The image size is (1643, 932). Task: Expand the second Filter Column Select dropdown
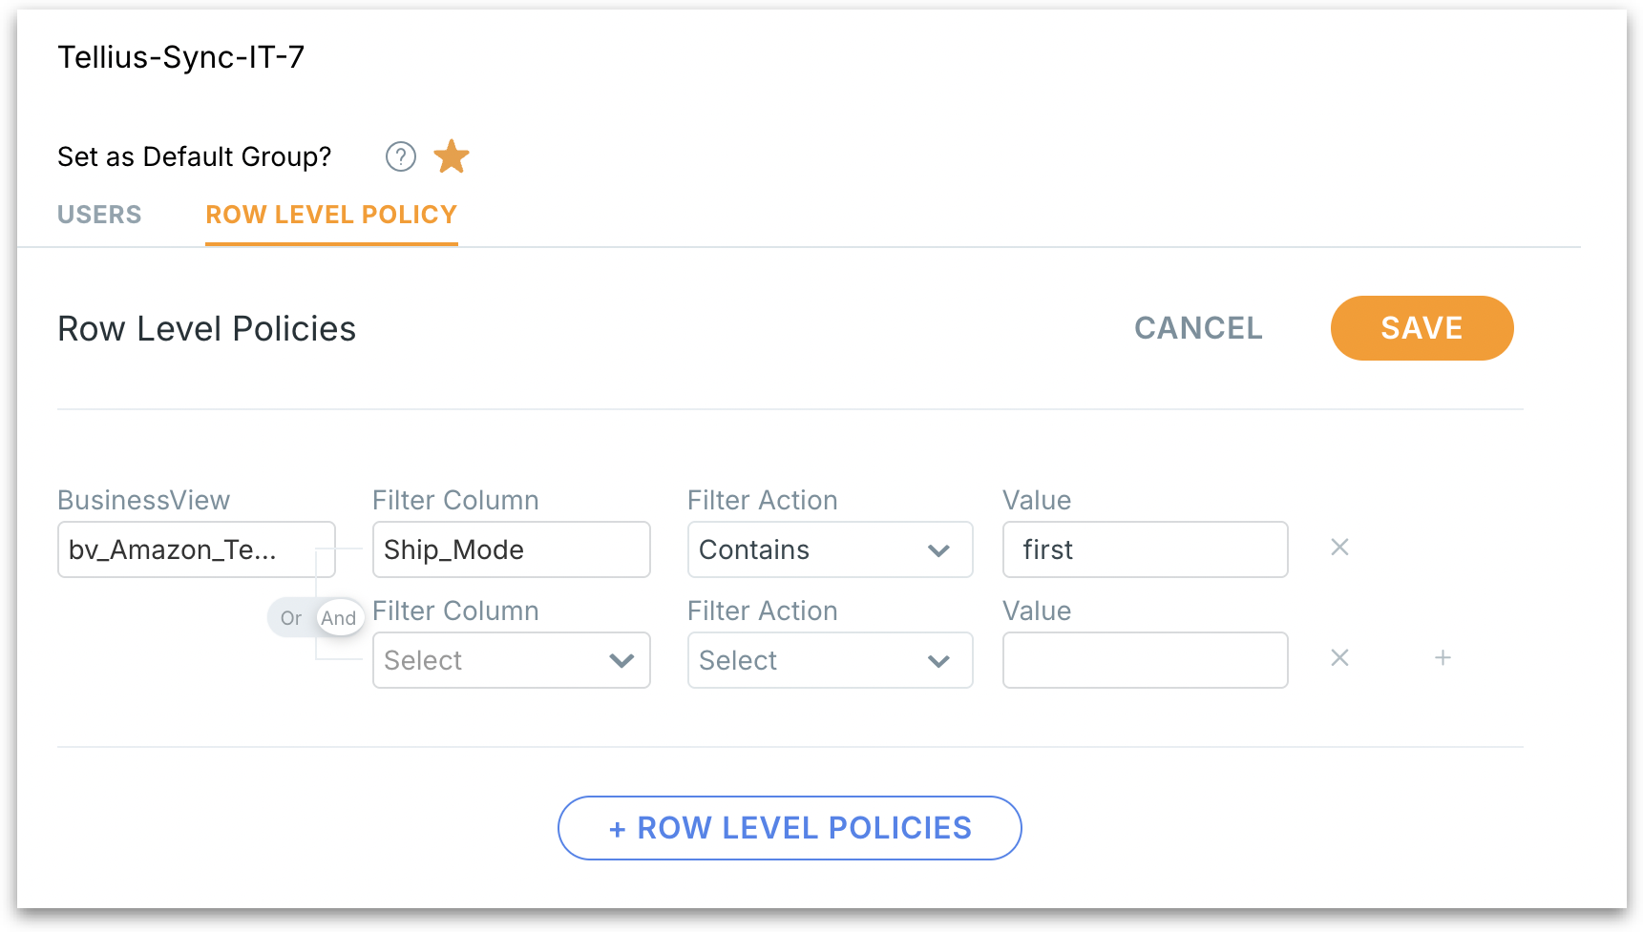(511, 660)
